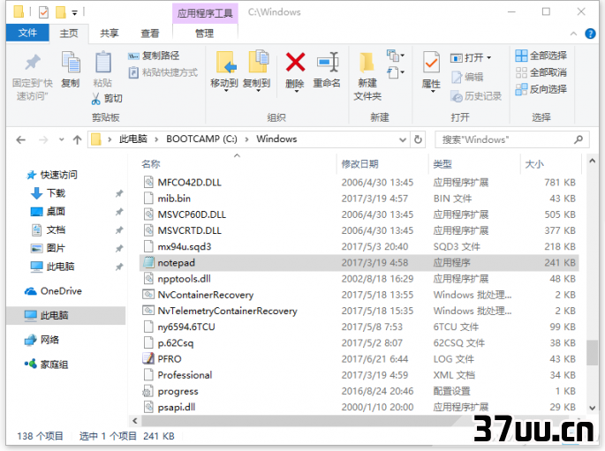Switch to the 共享 (Share) tab
Image resolution: width=605 pixels, height=451 pixels.
pos(110,34)
